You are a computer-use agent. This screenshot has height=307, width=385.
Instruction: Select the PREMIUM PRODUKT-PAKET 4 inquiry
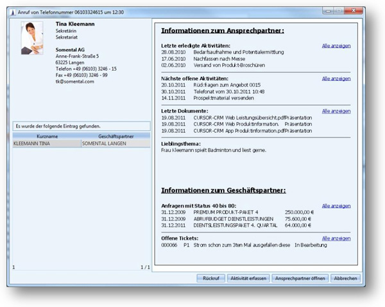pyautogui.click(x=221, y=212)
